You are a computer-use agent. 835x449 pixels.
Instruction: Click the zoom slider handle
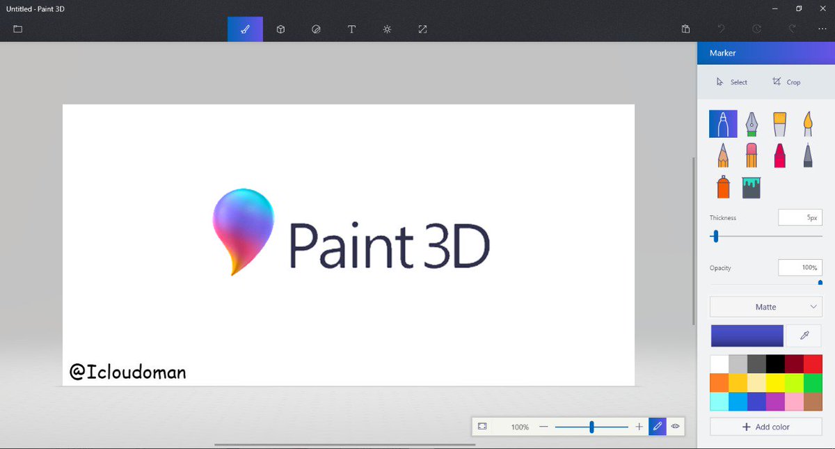(x=591, y=427)
